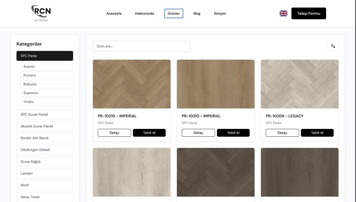Open the Akustik Duvar Paneli category
This screenshot has width=356, height=202.
45,126
